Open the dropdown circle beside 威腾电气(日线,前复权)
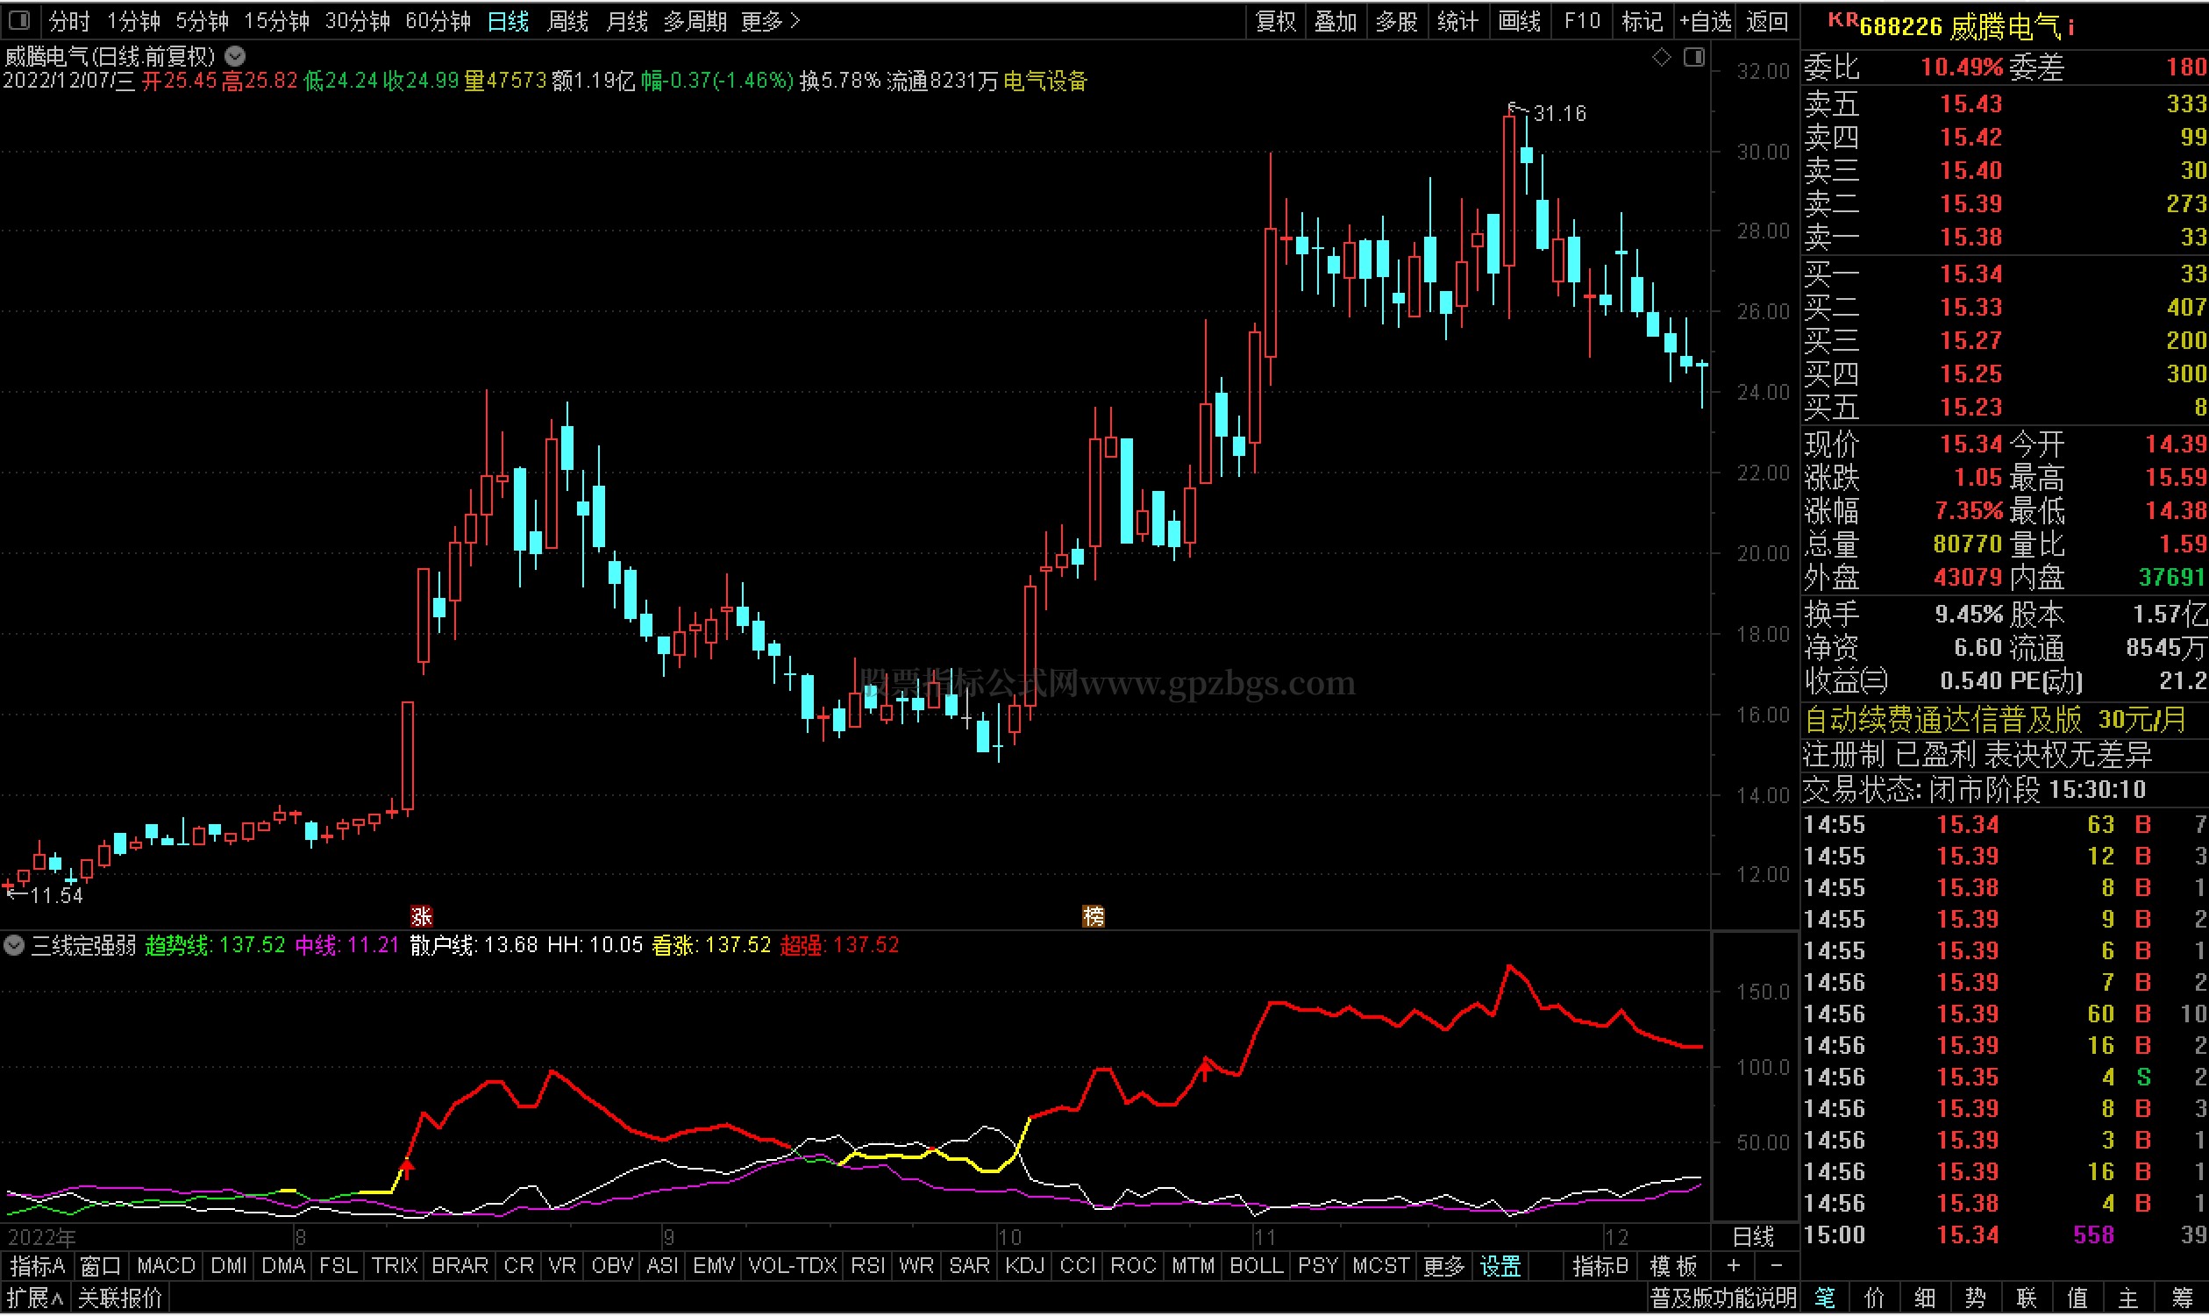Image resolution: width=2209 pixels, height=1316 pixels. pos(235,56)
